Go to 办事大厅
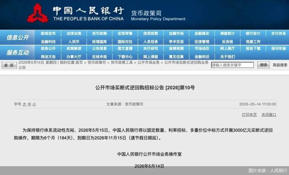This screenshot has height=175, width=289. click(x=74, y=57)
